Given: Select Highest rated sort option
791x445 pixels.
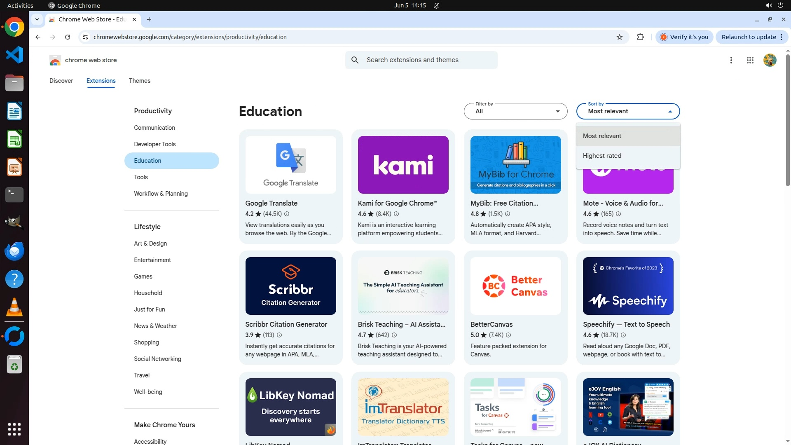Looking at the screenshot, I should 602,156.
